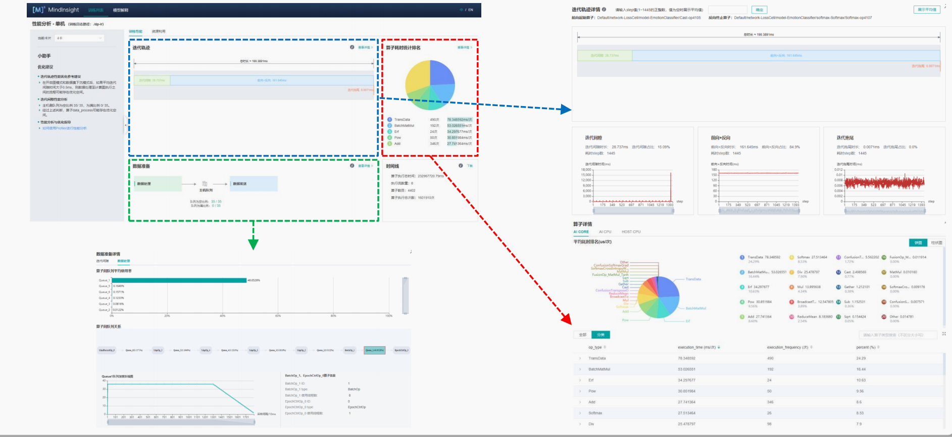The height and width of the screenshot is (437, 952).
Task: Open 查看详情 link in 迭代轨迹 panel
Action: [365, 47]
